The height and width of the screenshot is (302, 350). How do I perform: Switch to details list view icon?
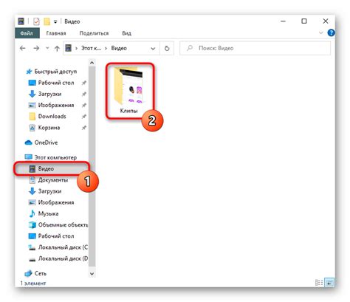[x=319, y=283]
